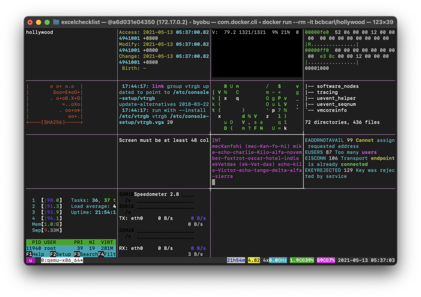Click the 'RX: eth0' label

tap(131, 249)
